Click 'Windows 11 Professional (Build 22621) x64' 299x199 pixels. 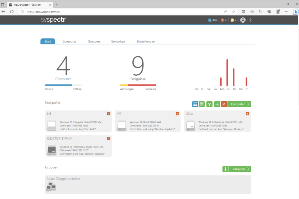tap(220, 122)
